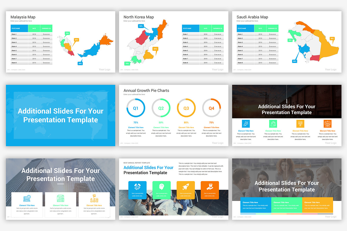Image resolution: width=347 pixels, height=231 pixels.
Task: Click the 70% callout on Saudi Arabia map
Action: point(290,40)
